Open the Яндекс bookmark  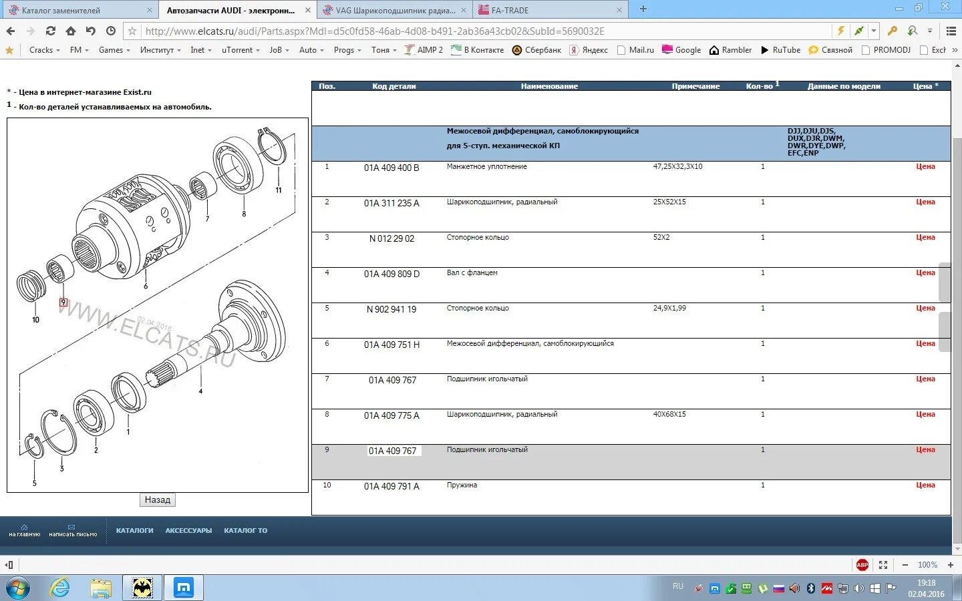(589, 50)
